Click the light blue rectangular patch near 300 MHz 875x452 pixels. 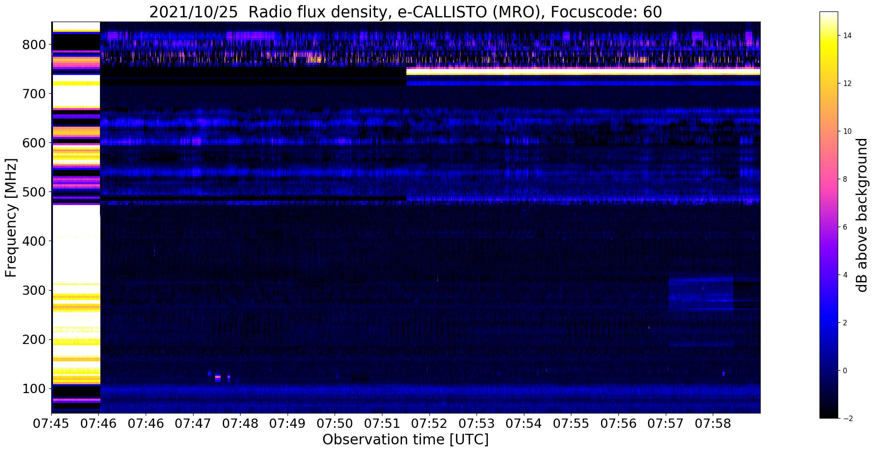tap(701, 294)
